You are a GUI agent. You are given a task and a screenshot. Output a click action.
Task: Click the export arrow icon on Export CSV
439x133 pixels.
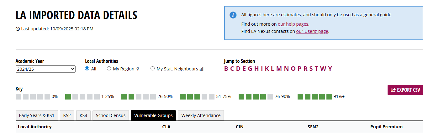tap(393, 90)
